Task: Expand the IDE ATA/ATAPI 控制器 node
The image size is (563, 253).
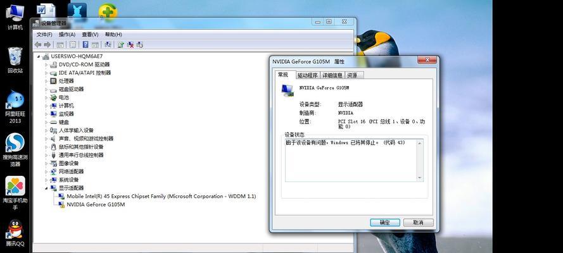Action: tap(46, 73)
